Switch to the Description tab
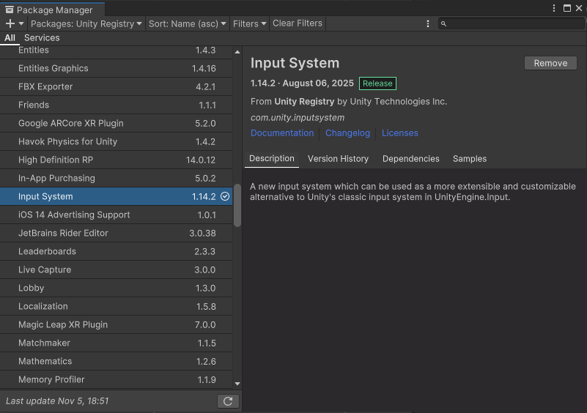This screenshot has width=587, height=413. 272,159
